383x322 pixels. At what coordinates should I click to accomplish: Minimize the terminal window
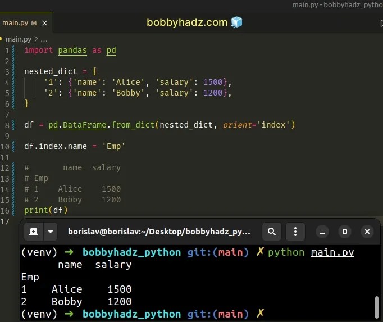322,232
